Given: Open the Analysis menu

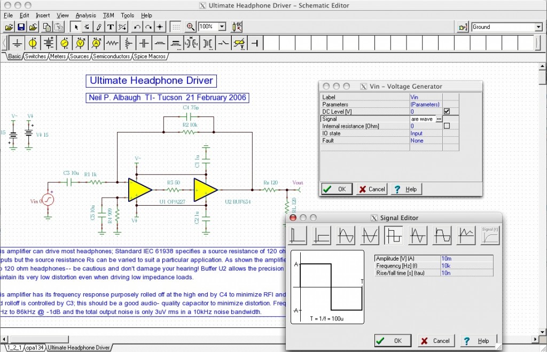Looking at the screenshot, I should 85,15.
